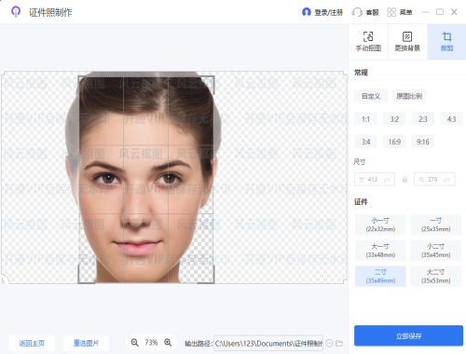Select 小二寸 (35x45mm) size
This screenshot has width=466, height=354.
(436, 251)
